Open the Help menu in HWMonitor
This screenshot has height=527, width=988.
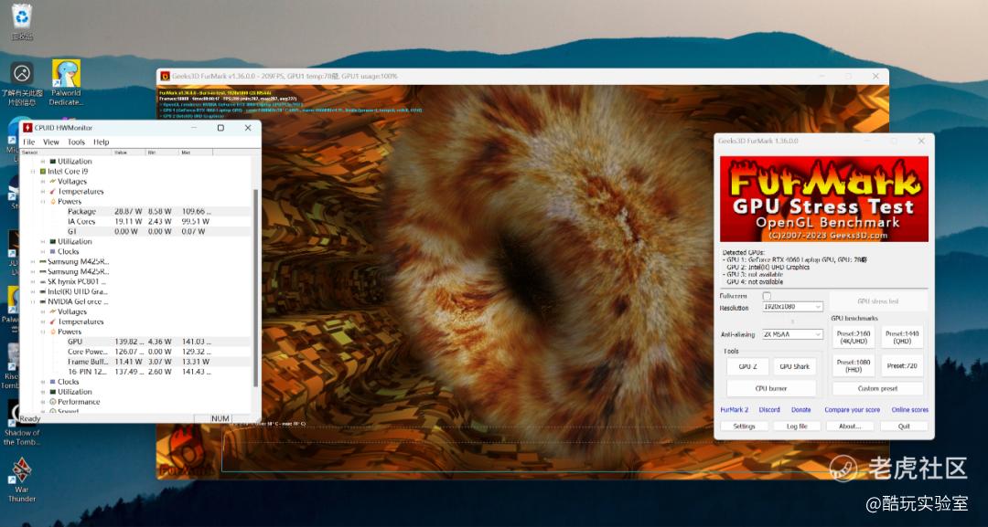click(x=101, y=142)
